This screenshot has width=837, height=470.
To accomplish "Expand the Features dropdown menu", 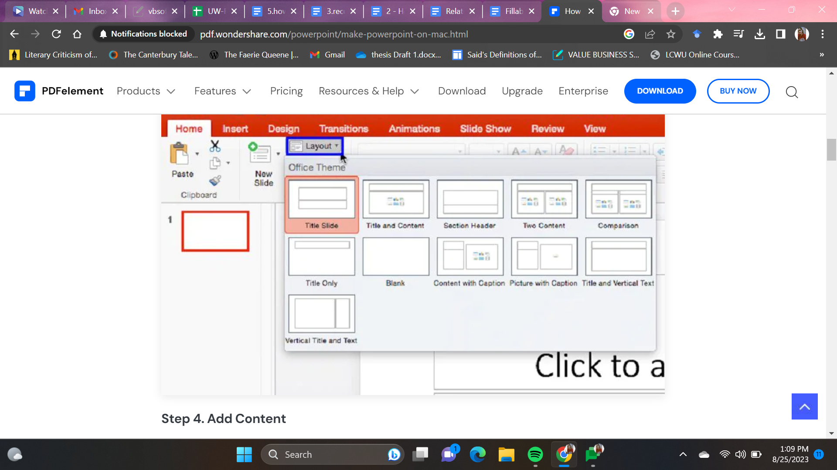I will [222, 91].
